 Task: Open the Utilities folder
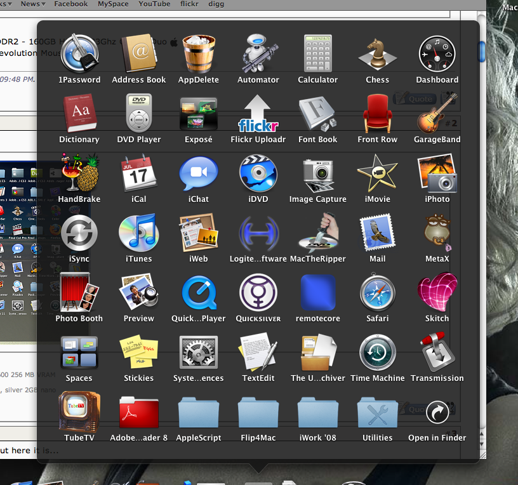click(377, 413)
